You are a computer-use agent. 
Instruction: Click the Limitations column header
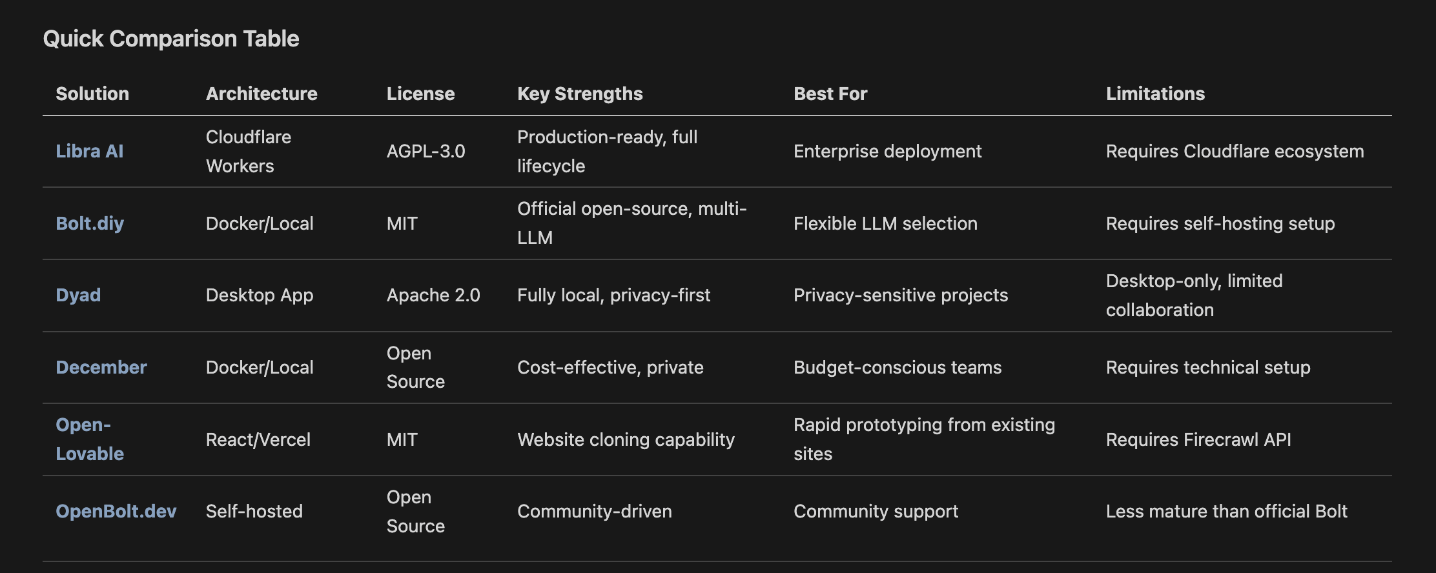[1155, 94]
